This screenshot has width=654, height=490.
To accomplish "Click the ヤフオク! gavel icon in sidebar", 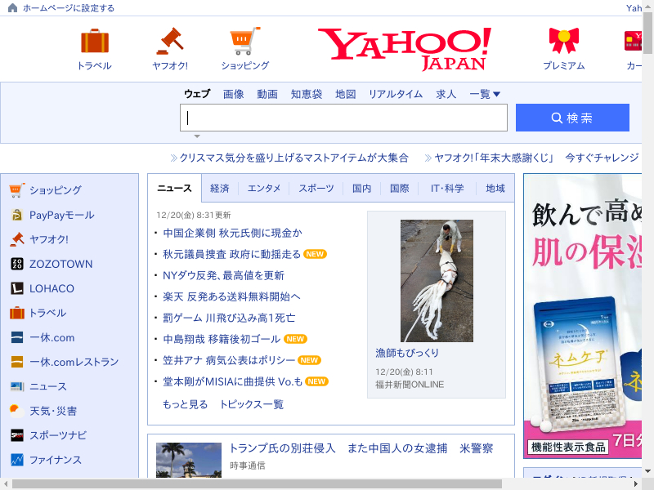I will tap(16, 239).
